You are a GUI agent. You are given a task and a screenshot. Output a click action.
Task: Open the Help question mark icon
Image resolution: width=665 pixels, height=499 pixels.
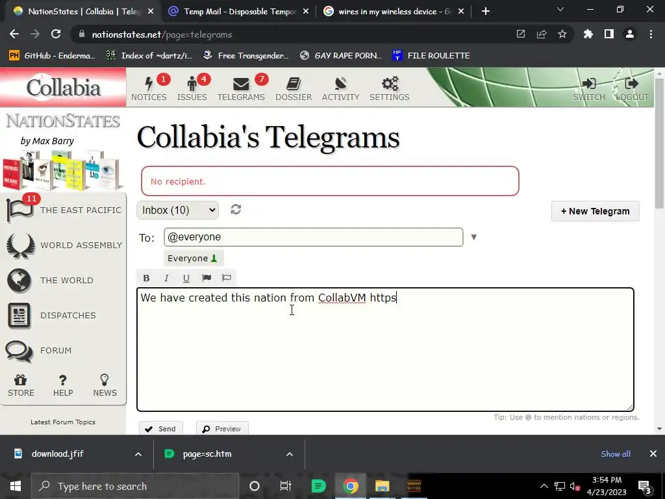point(63,379)
